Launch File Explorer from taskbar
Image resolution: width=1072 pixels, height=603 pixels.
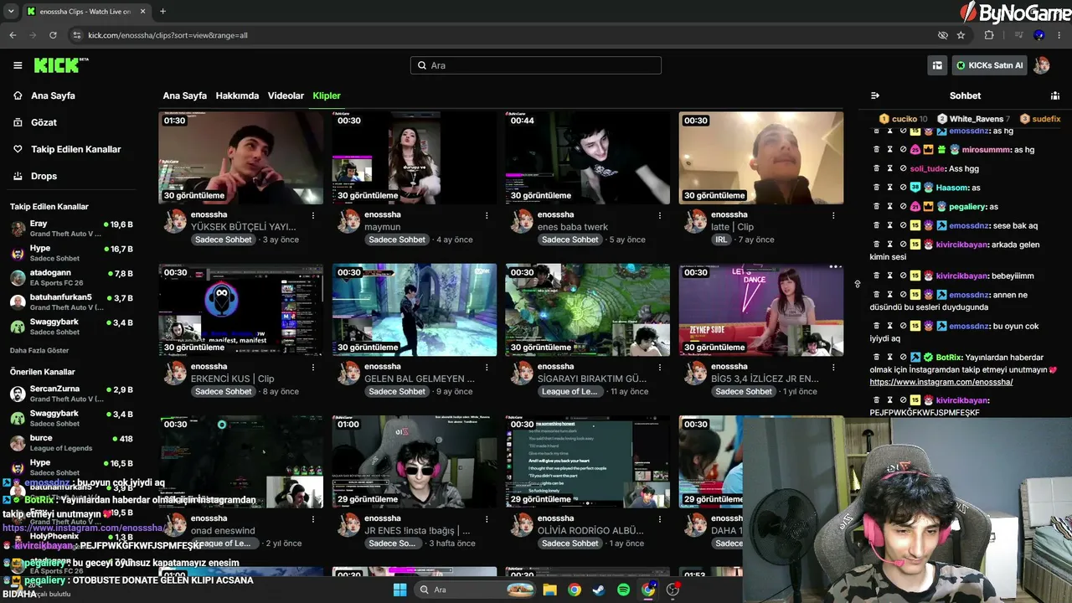pos(549,590)
